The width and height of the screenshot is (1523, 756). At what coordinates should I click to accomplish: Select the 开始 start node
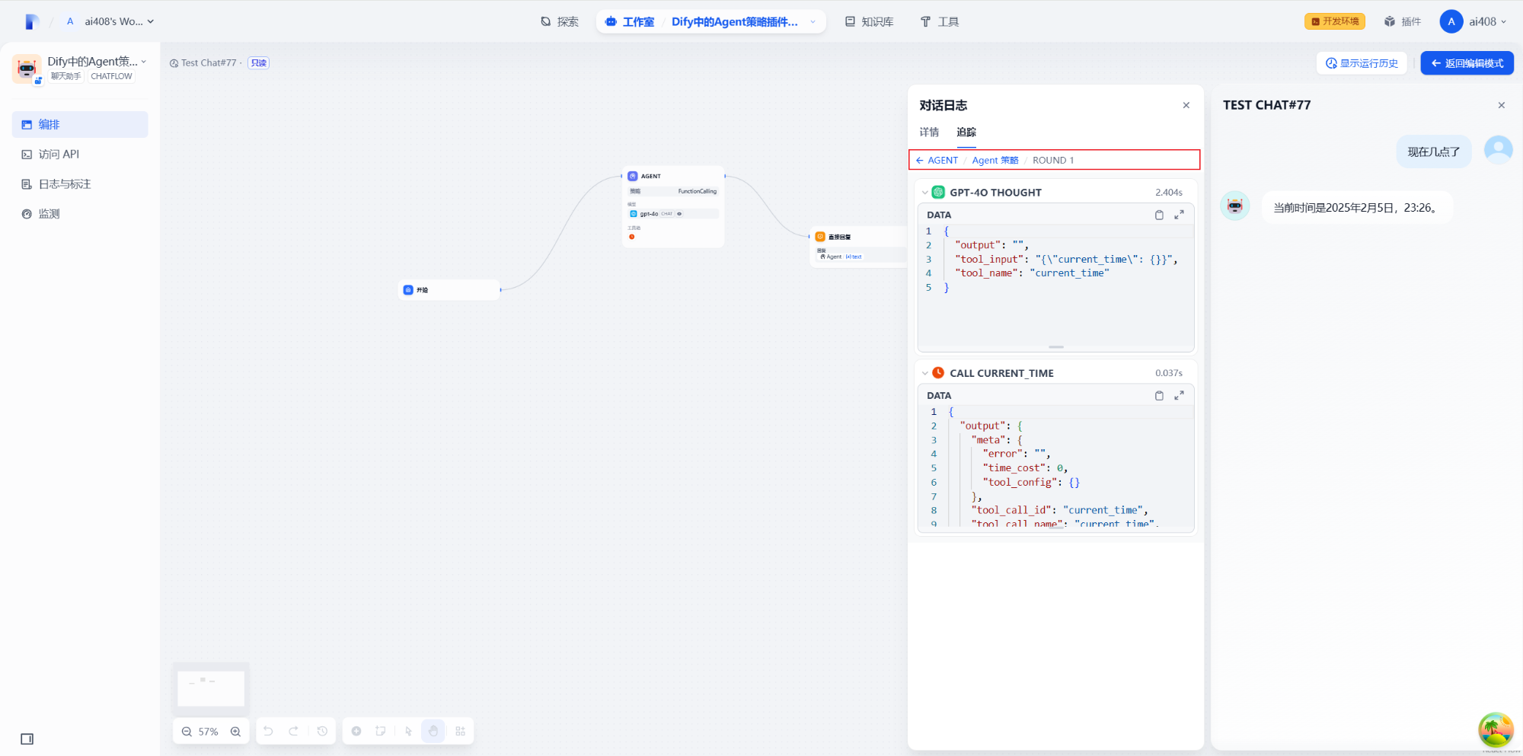point(449,290)
